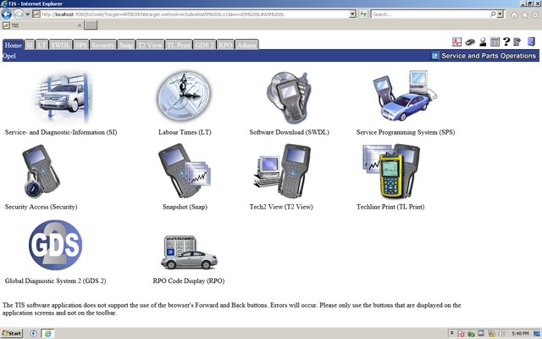Open RPO Code Display silver car icon
The image size is (542, 339).
click(x=189, y=253)
